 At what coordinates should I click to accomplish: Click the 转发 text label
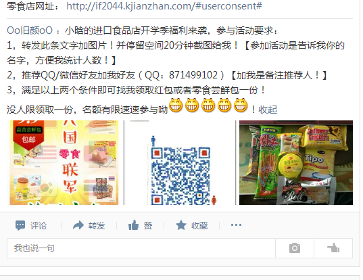pos(97,225)
